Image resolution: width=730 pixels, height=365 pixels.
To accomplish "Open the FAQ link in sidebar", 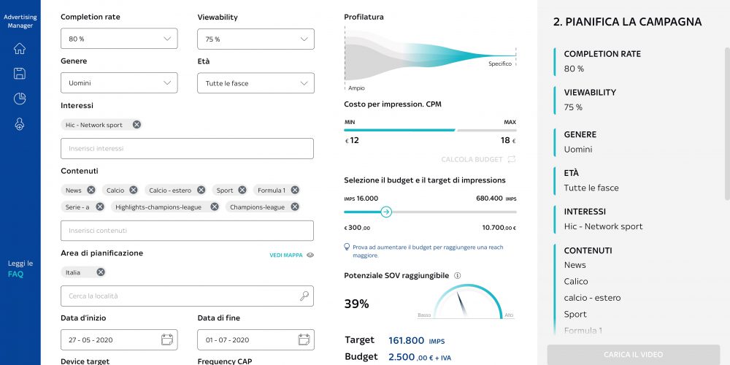I will pyautogui.click(x=16, y=274).
